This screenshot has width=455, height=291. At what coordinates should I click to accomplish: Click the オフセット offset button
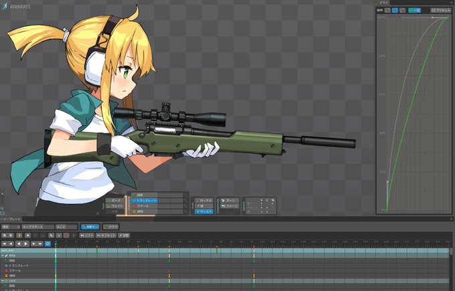coord(106,235)
